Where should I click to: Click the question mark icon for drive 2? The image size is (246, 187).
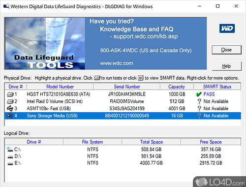[x=199, y=101]
